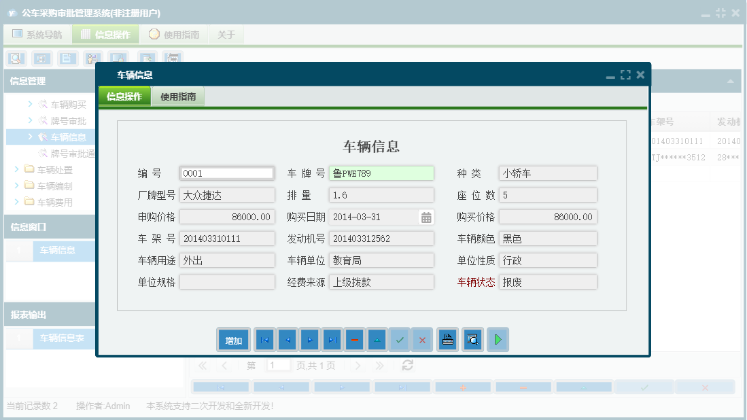Jump to the first record
The image size is (747, 420).
coord(264,339)
